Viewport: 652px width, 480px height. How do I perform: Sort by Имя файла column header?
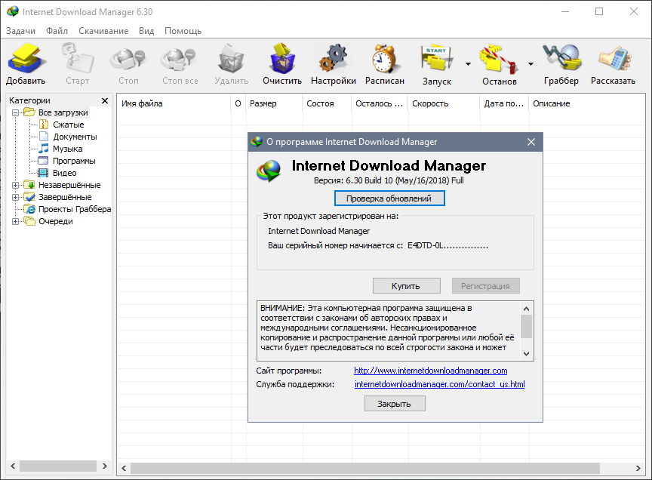coord(174,103)
